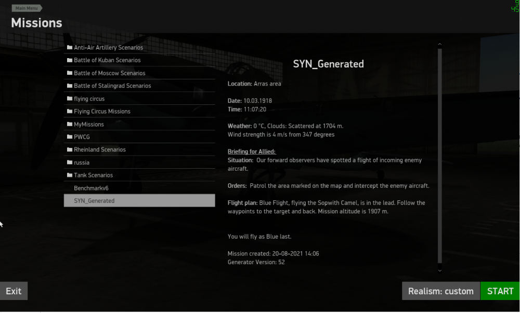Open the Tank Scenarios folder

point(139,175)
